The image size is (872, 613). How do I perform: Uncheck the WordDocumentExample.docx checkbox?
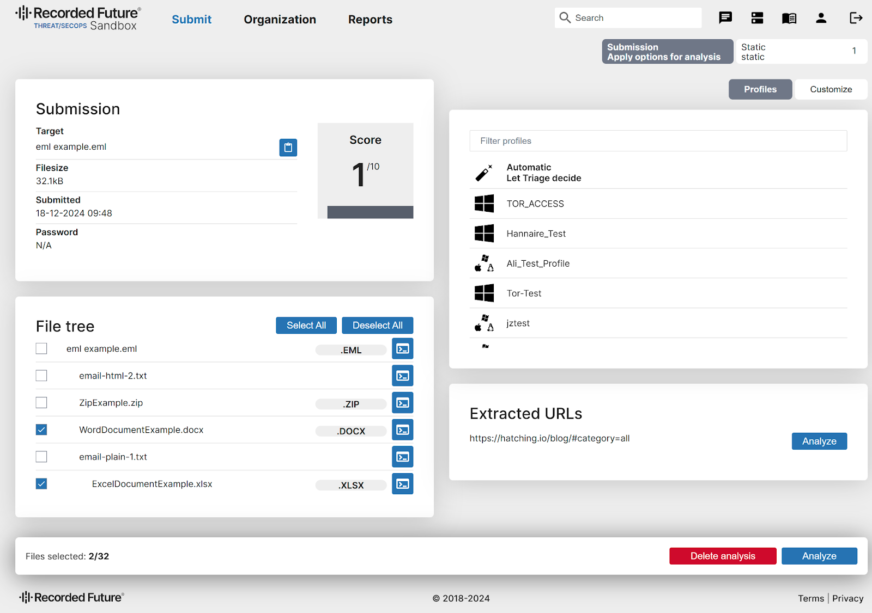[x=41, y=430]
